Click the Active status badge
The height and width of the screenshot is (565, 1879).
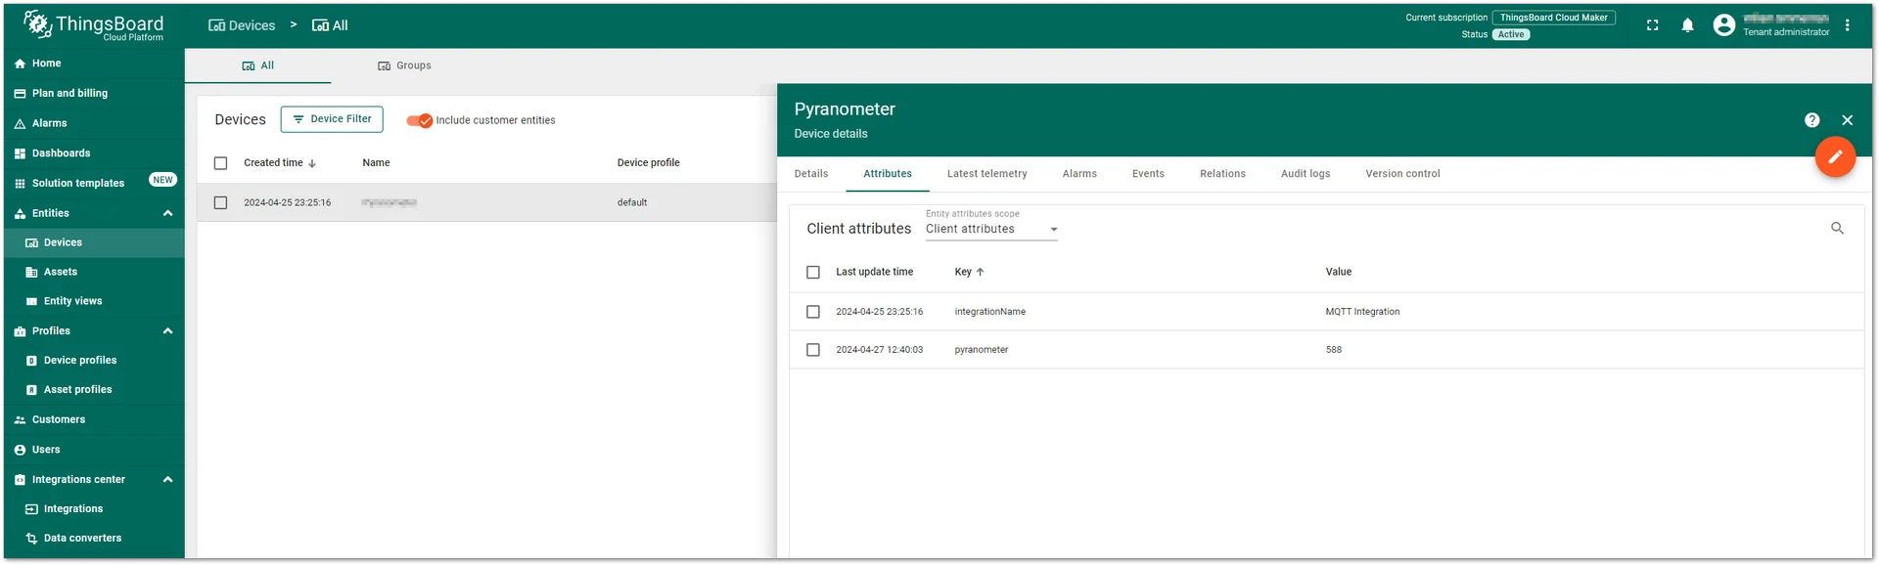tap(1511, 34)
